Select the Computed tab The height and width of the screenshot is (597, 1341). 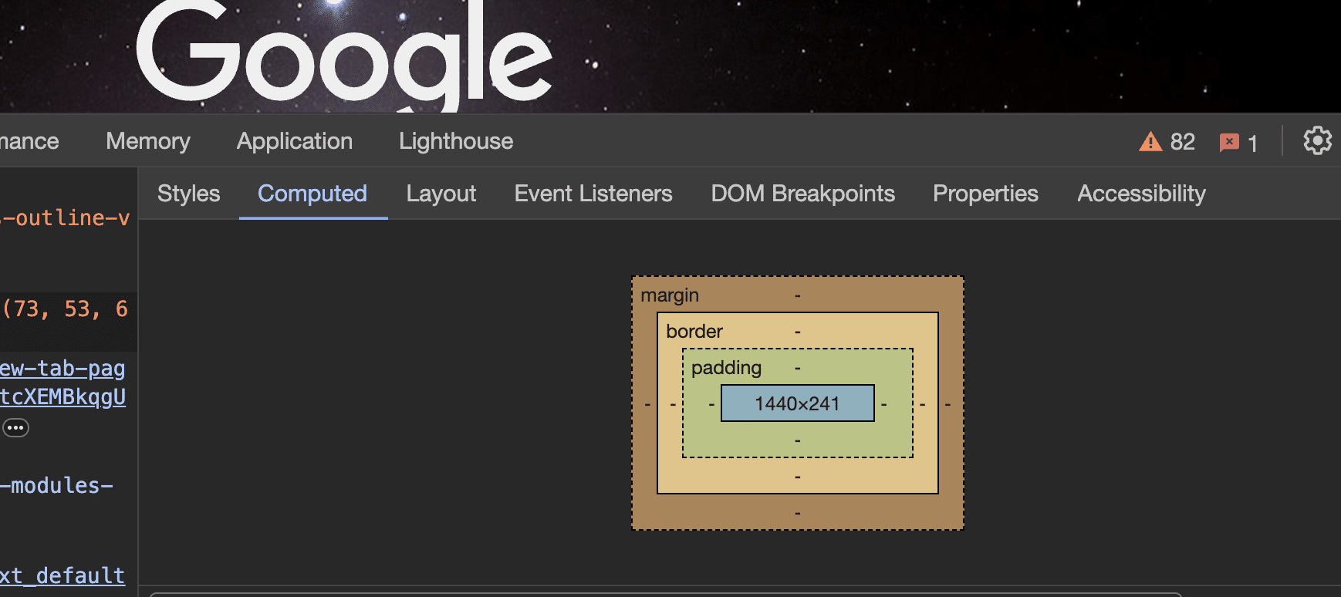(312, 194)
